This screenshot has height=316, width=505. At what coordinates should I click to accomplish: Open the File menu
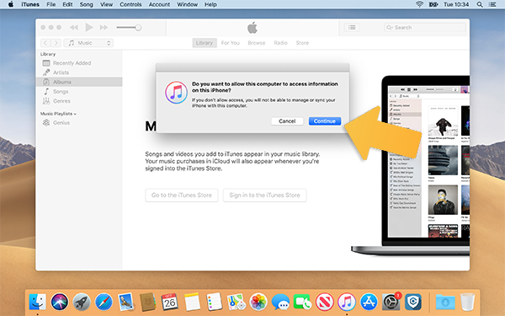(50, 4)
